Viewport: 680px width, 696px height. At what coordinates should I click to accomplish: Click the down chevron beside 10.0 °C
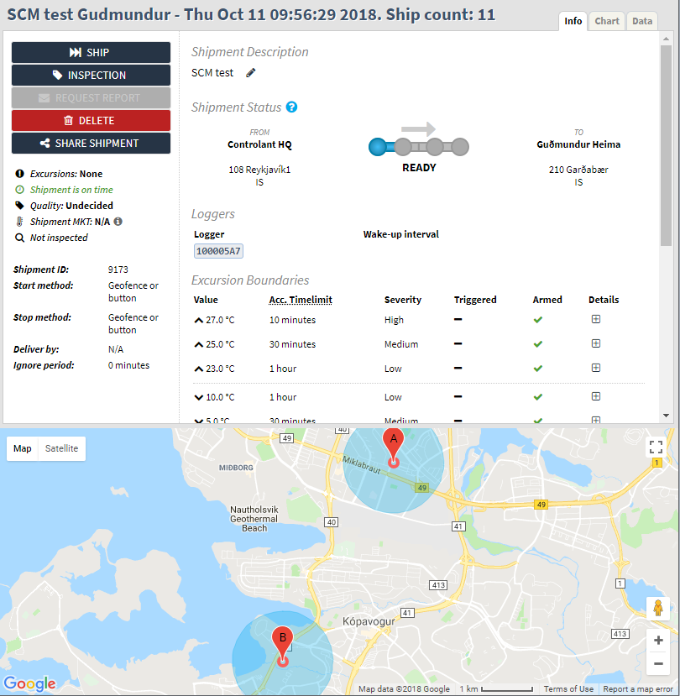coord(199,397)
